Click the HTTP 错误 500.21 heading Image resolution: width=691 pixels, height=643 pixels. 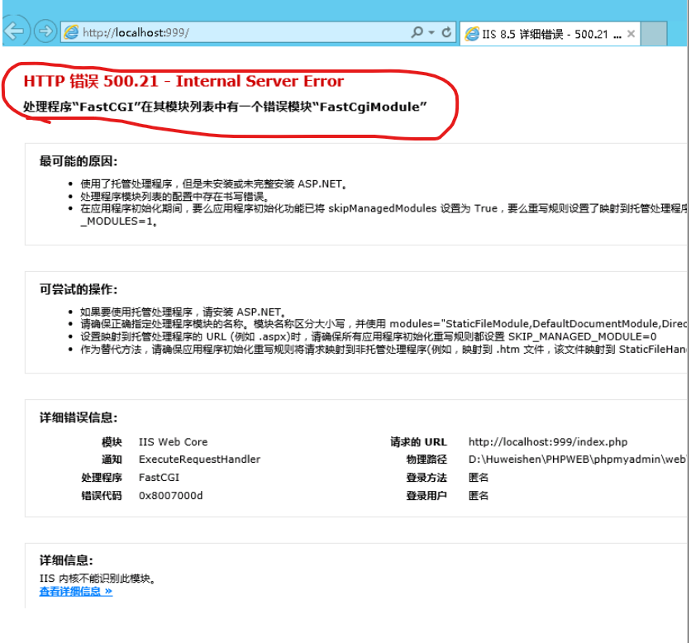[183, 80]
